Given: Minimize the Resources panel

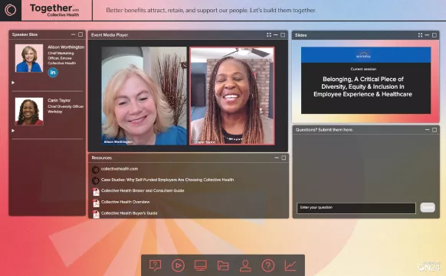Looking at the screenshot, I should pos(277,157).
